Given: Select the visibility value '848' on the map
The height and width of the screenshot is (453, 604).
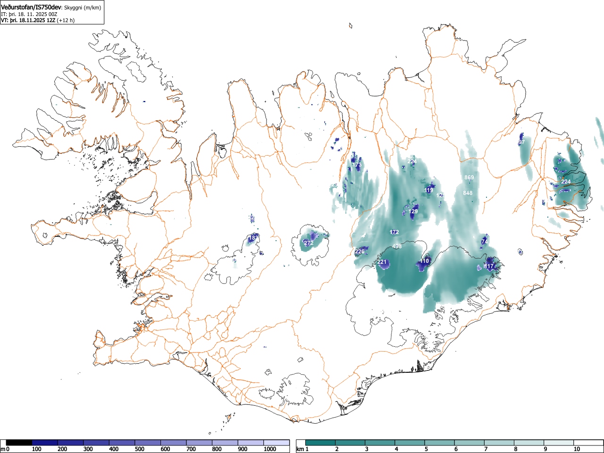Looking at the screenshot, I should coord(468,193).
